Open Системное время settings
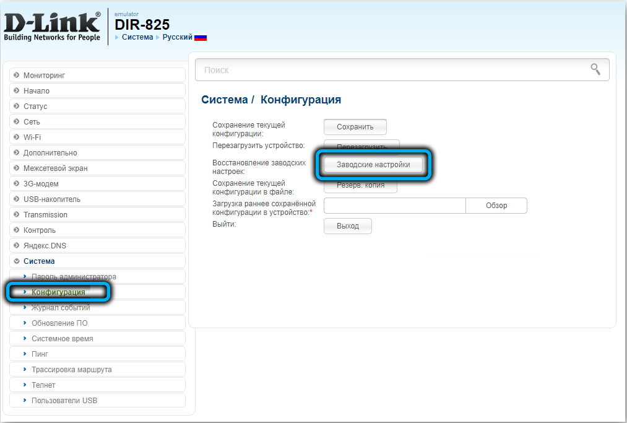Screen dimensions: 627x423 coord(62,339)
